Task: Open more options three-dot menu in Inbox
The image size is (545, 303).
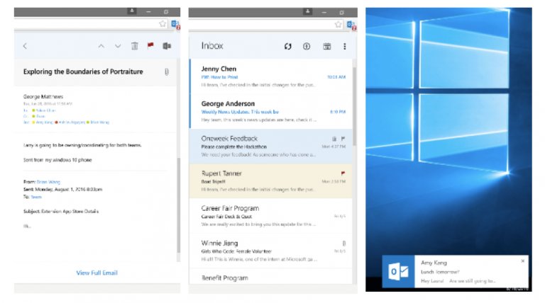Action: point(344,46)
